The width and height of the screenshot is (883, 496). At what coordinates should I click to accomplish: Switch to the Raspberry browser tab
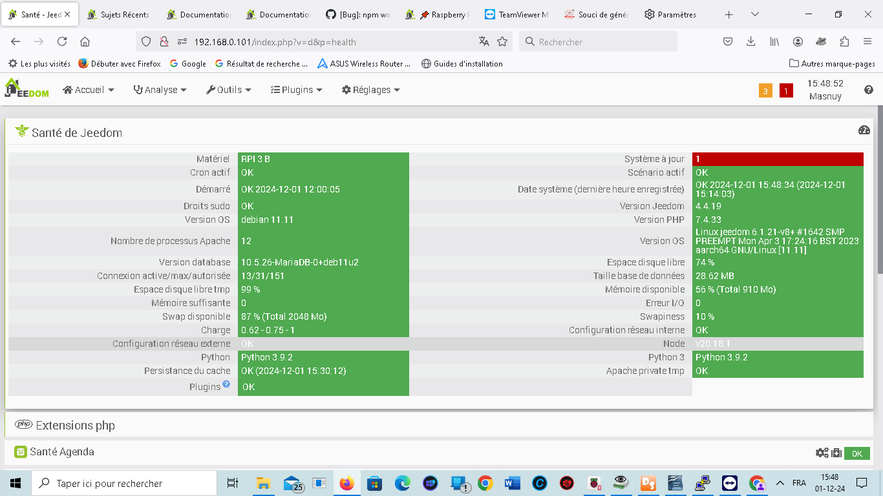pos(438,14)
